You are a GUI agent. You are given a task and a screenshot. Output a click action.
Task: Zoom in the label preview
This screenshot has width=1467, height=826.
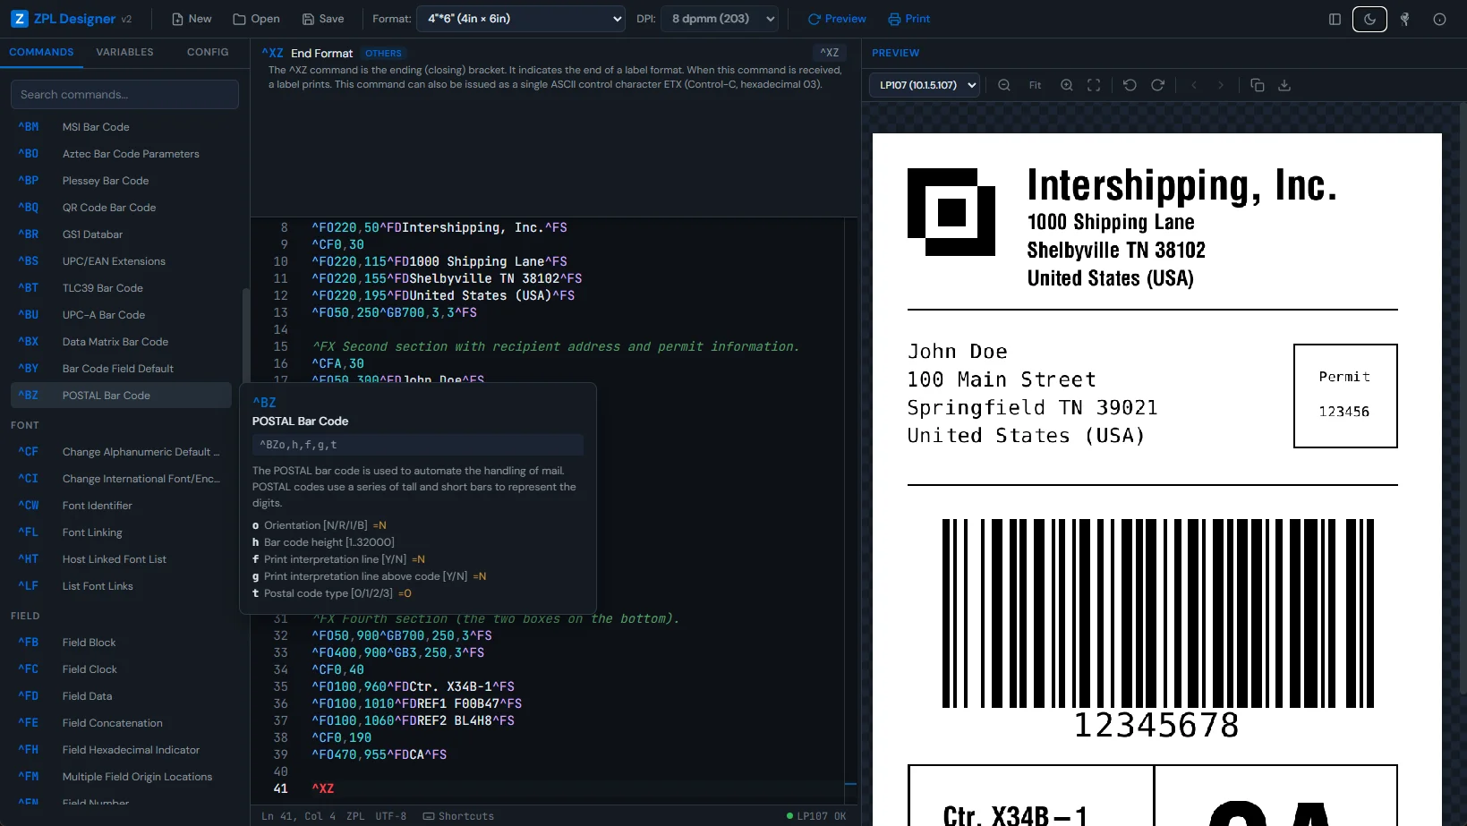[1066, 85]
